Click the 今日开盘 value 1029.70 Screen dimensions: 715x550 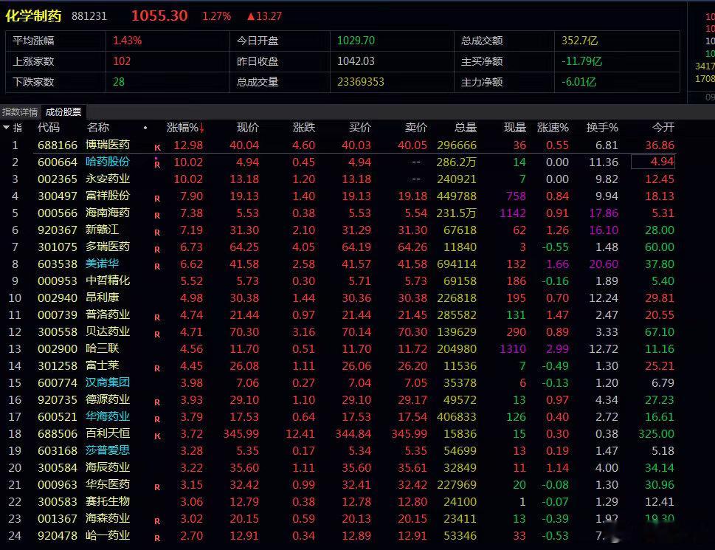click(x=356, y=41)
